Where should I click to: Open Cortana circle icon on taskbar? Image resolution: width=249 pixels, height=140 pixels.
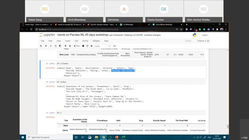coord(76,137)
